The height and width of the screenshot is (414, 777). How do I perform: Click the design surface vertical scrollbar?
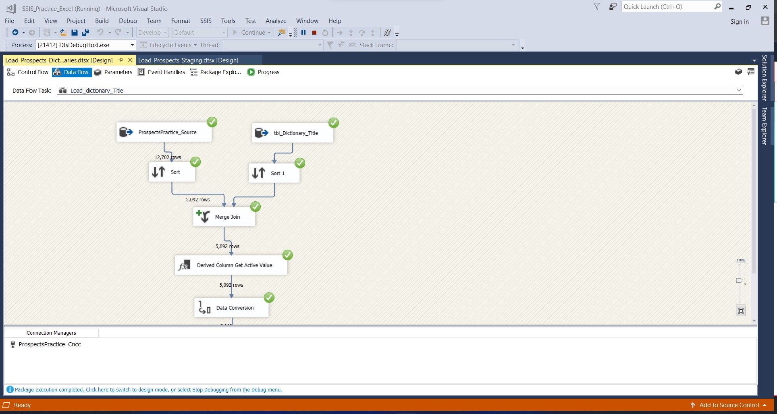coord(754,191)
